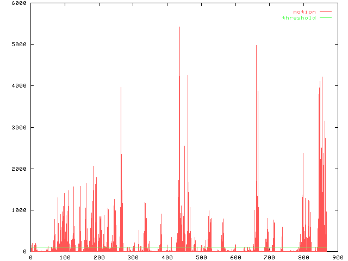Click the x-axis label 300

(133, 258)
